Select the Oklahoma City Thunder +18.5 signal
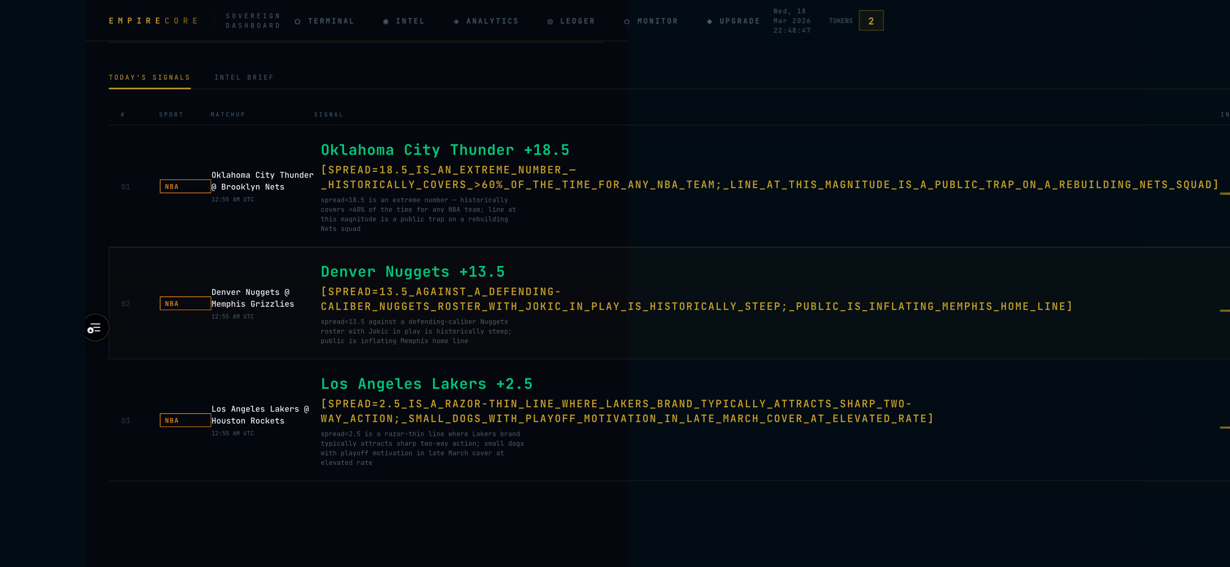The width and height of the screenshot is (1230, 567). [445, 150]
